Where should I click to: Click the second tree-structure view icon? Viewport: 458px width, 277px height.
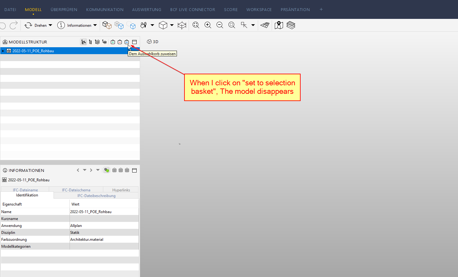[x=90, y=42]
